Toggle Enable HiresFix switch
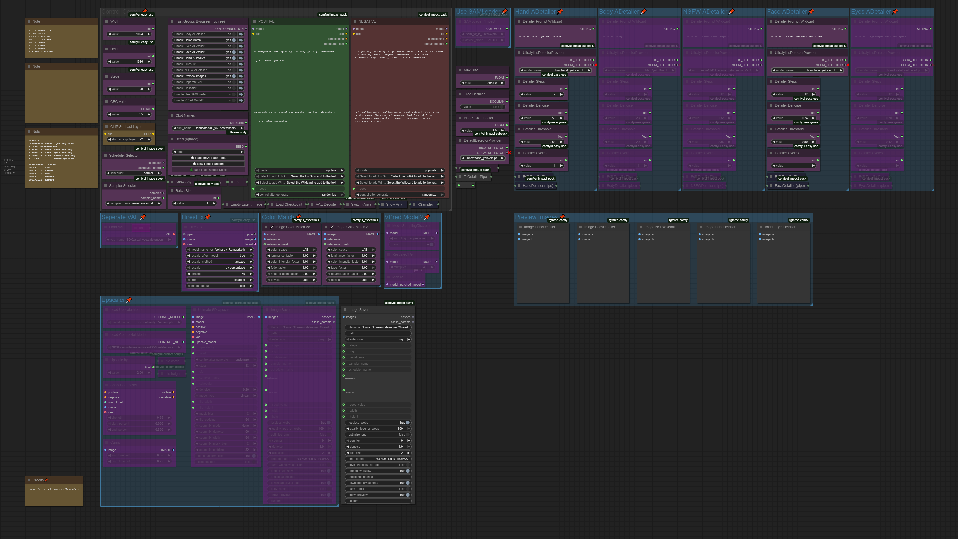Viewport: 958px width, 539px height. click(234, 64)
